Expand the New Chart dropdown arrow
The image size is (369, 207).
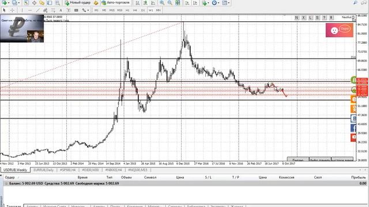click(9, 3)
